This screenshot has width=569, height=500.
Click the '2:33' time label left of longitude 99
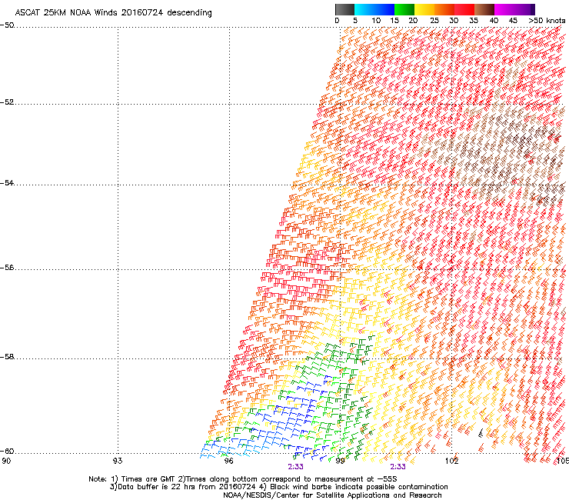pos(295,467)
